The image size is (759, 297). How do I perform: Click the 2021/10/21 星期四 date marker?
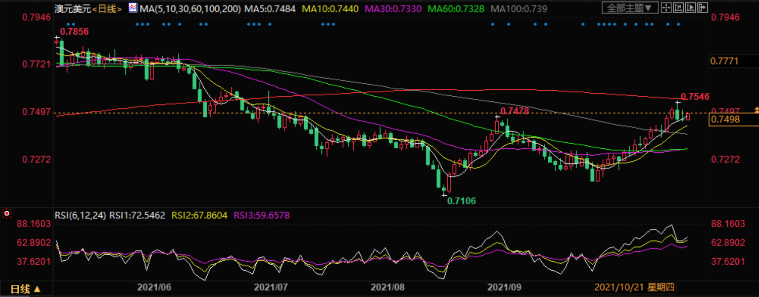click(x=635, y=287)
